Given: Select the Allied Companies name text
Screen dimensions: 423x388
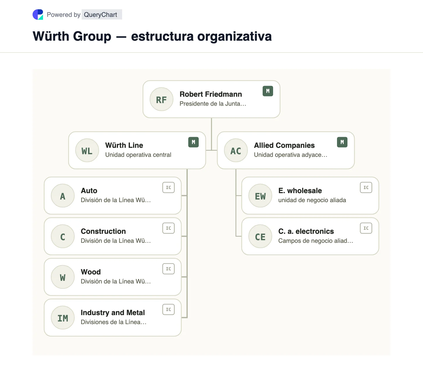Looking at the screenshot, I should pos(284,145).
